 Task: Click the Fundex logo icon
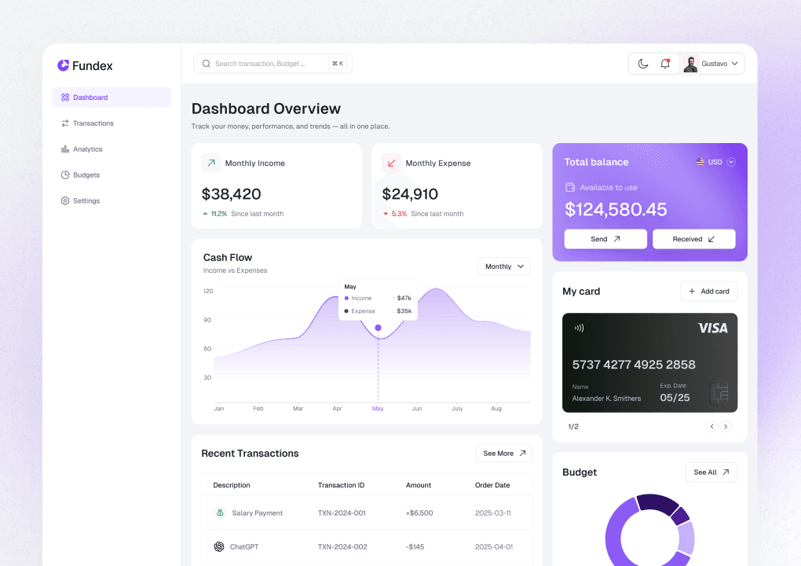62,66
